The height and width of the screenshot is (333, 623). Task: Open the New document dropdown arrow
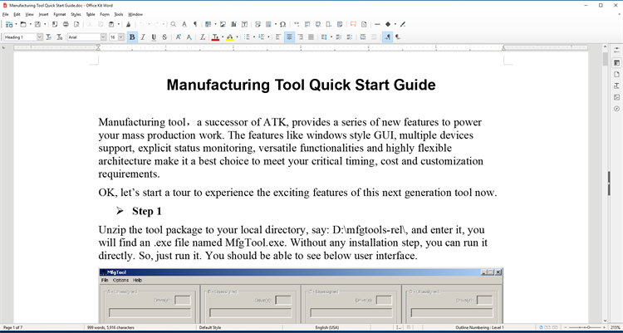point(16,24)
